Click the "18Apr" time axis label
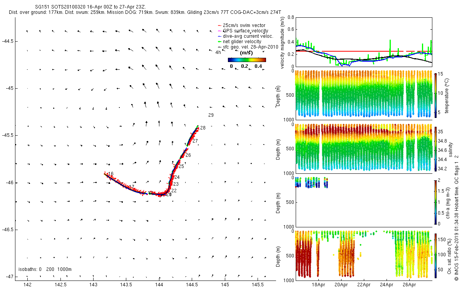Image resolution: width=462 pixels, height=289 pixels. (318, 285)
